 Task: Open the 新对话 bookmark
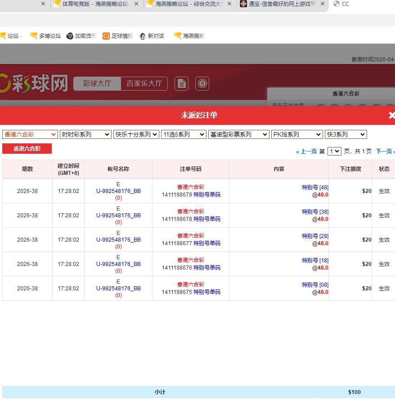(x=152, y=36)
